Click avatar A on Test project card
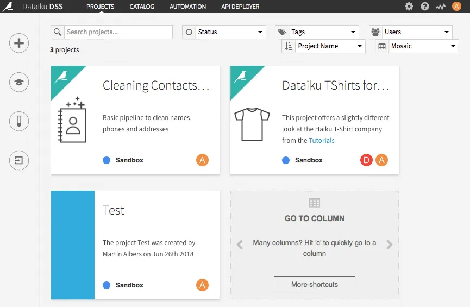This screenshot has height=307, width=470. pyautogui.click(x=202, y=285)
